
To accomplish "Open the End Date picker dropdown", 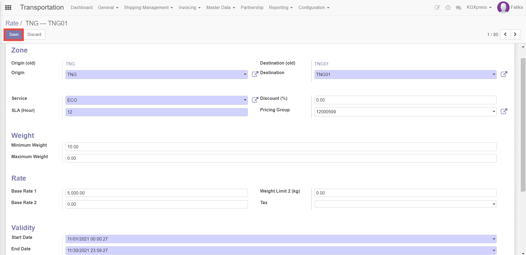I will 494,250.
